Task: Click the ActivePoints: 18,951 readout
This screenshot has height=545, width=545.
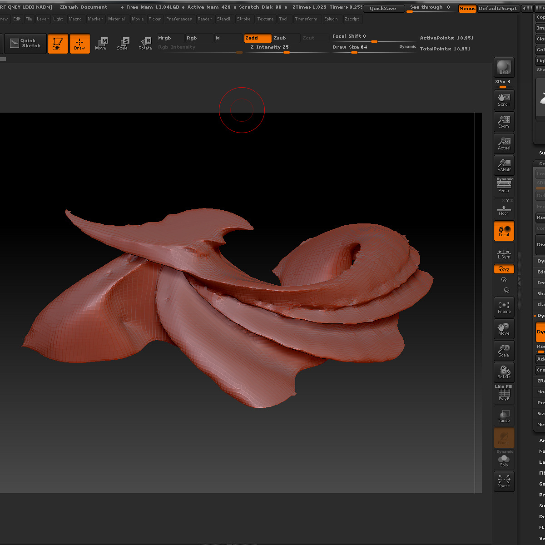Action: (446, 38)
